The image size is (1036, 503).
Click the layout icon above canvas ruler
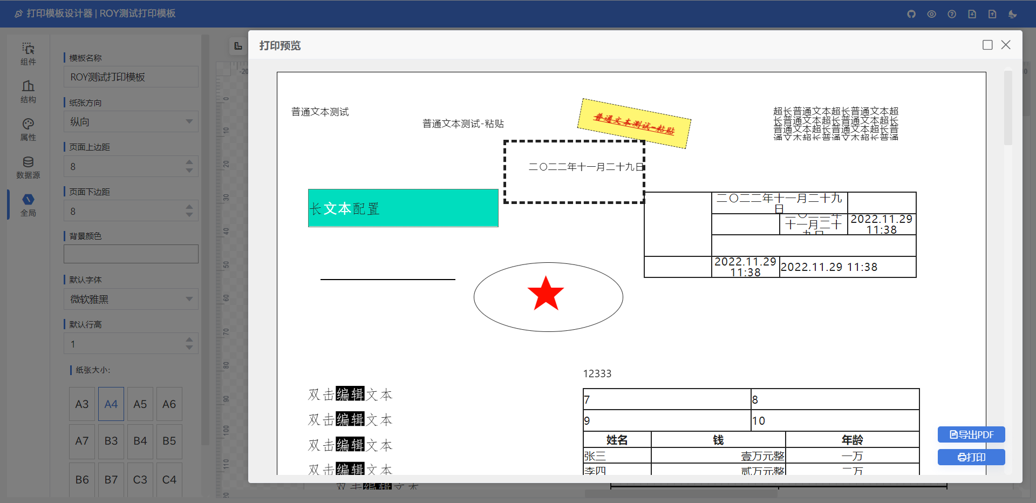coord(238,46)
